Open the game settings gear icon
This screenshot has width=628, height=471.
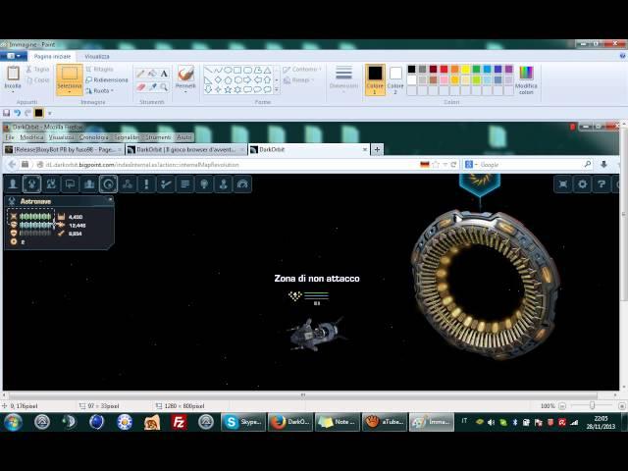tap(582, 183)
